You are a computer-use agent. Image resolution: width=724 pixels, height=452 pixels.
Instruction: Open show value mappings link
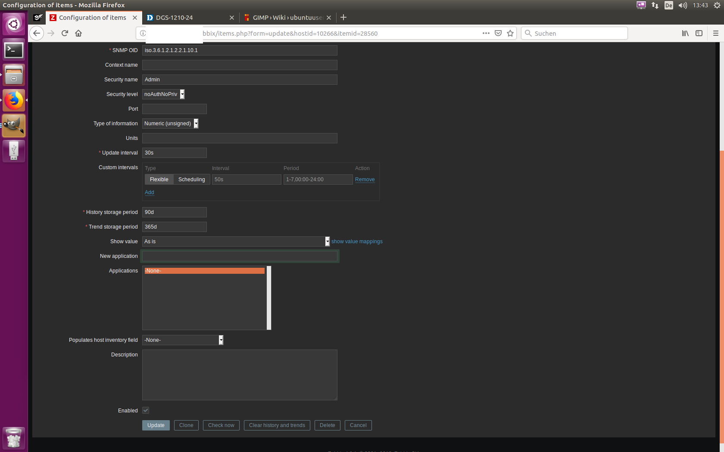(x=357, y=241)
